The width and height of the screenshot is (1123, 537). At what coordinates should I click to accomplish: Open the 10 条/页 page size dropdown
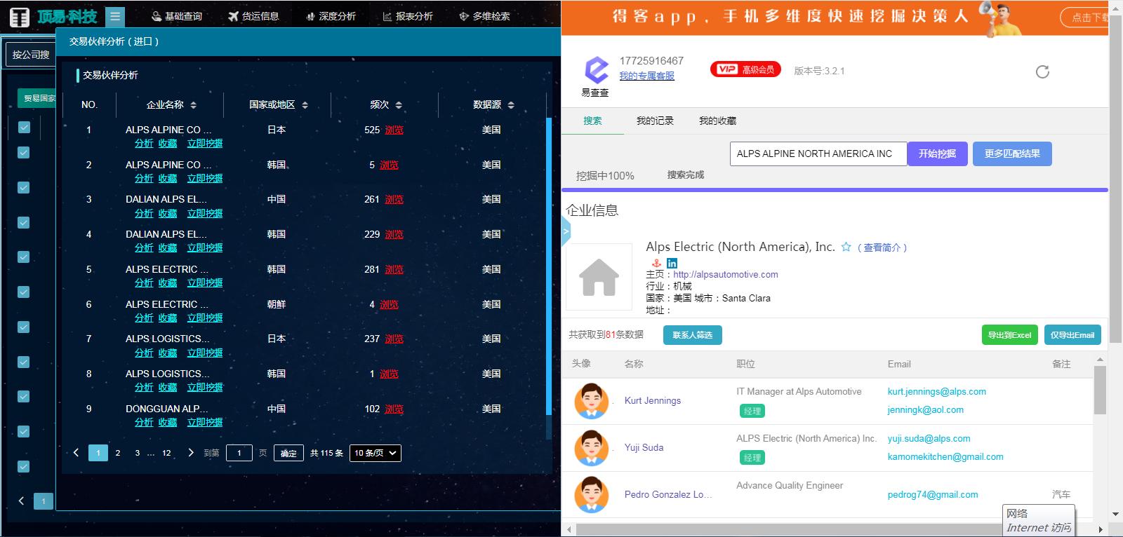click(x=376, y=453)
